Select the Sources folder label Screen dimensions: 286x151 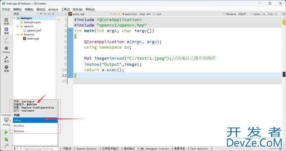(x=29, y=34)
